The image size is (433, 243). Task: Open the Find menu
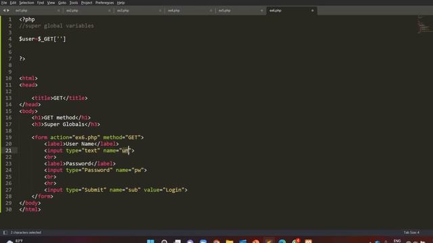(x=41, y=3)
